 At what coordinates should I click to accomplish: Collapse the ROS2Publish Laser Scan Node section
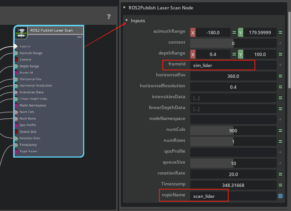pyautogui.click(x=124, y=8)
